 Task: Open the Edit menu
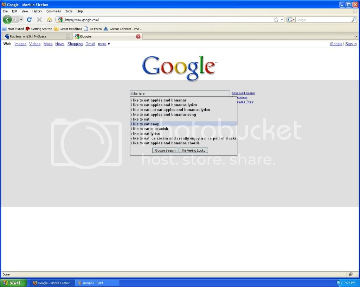[14, 11]
